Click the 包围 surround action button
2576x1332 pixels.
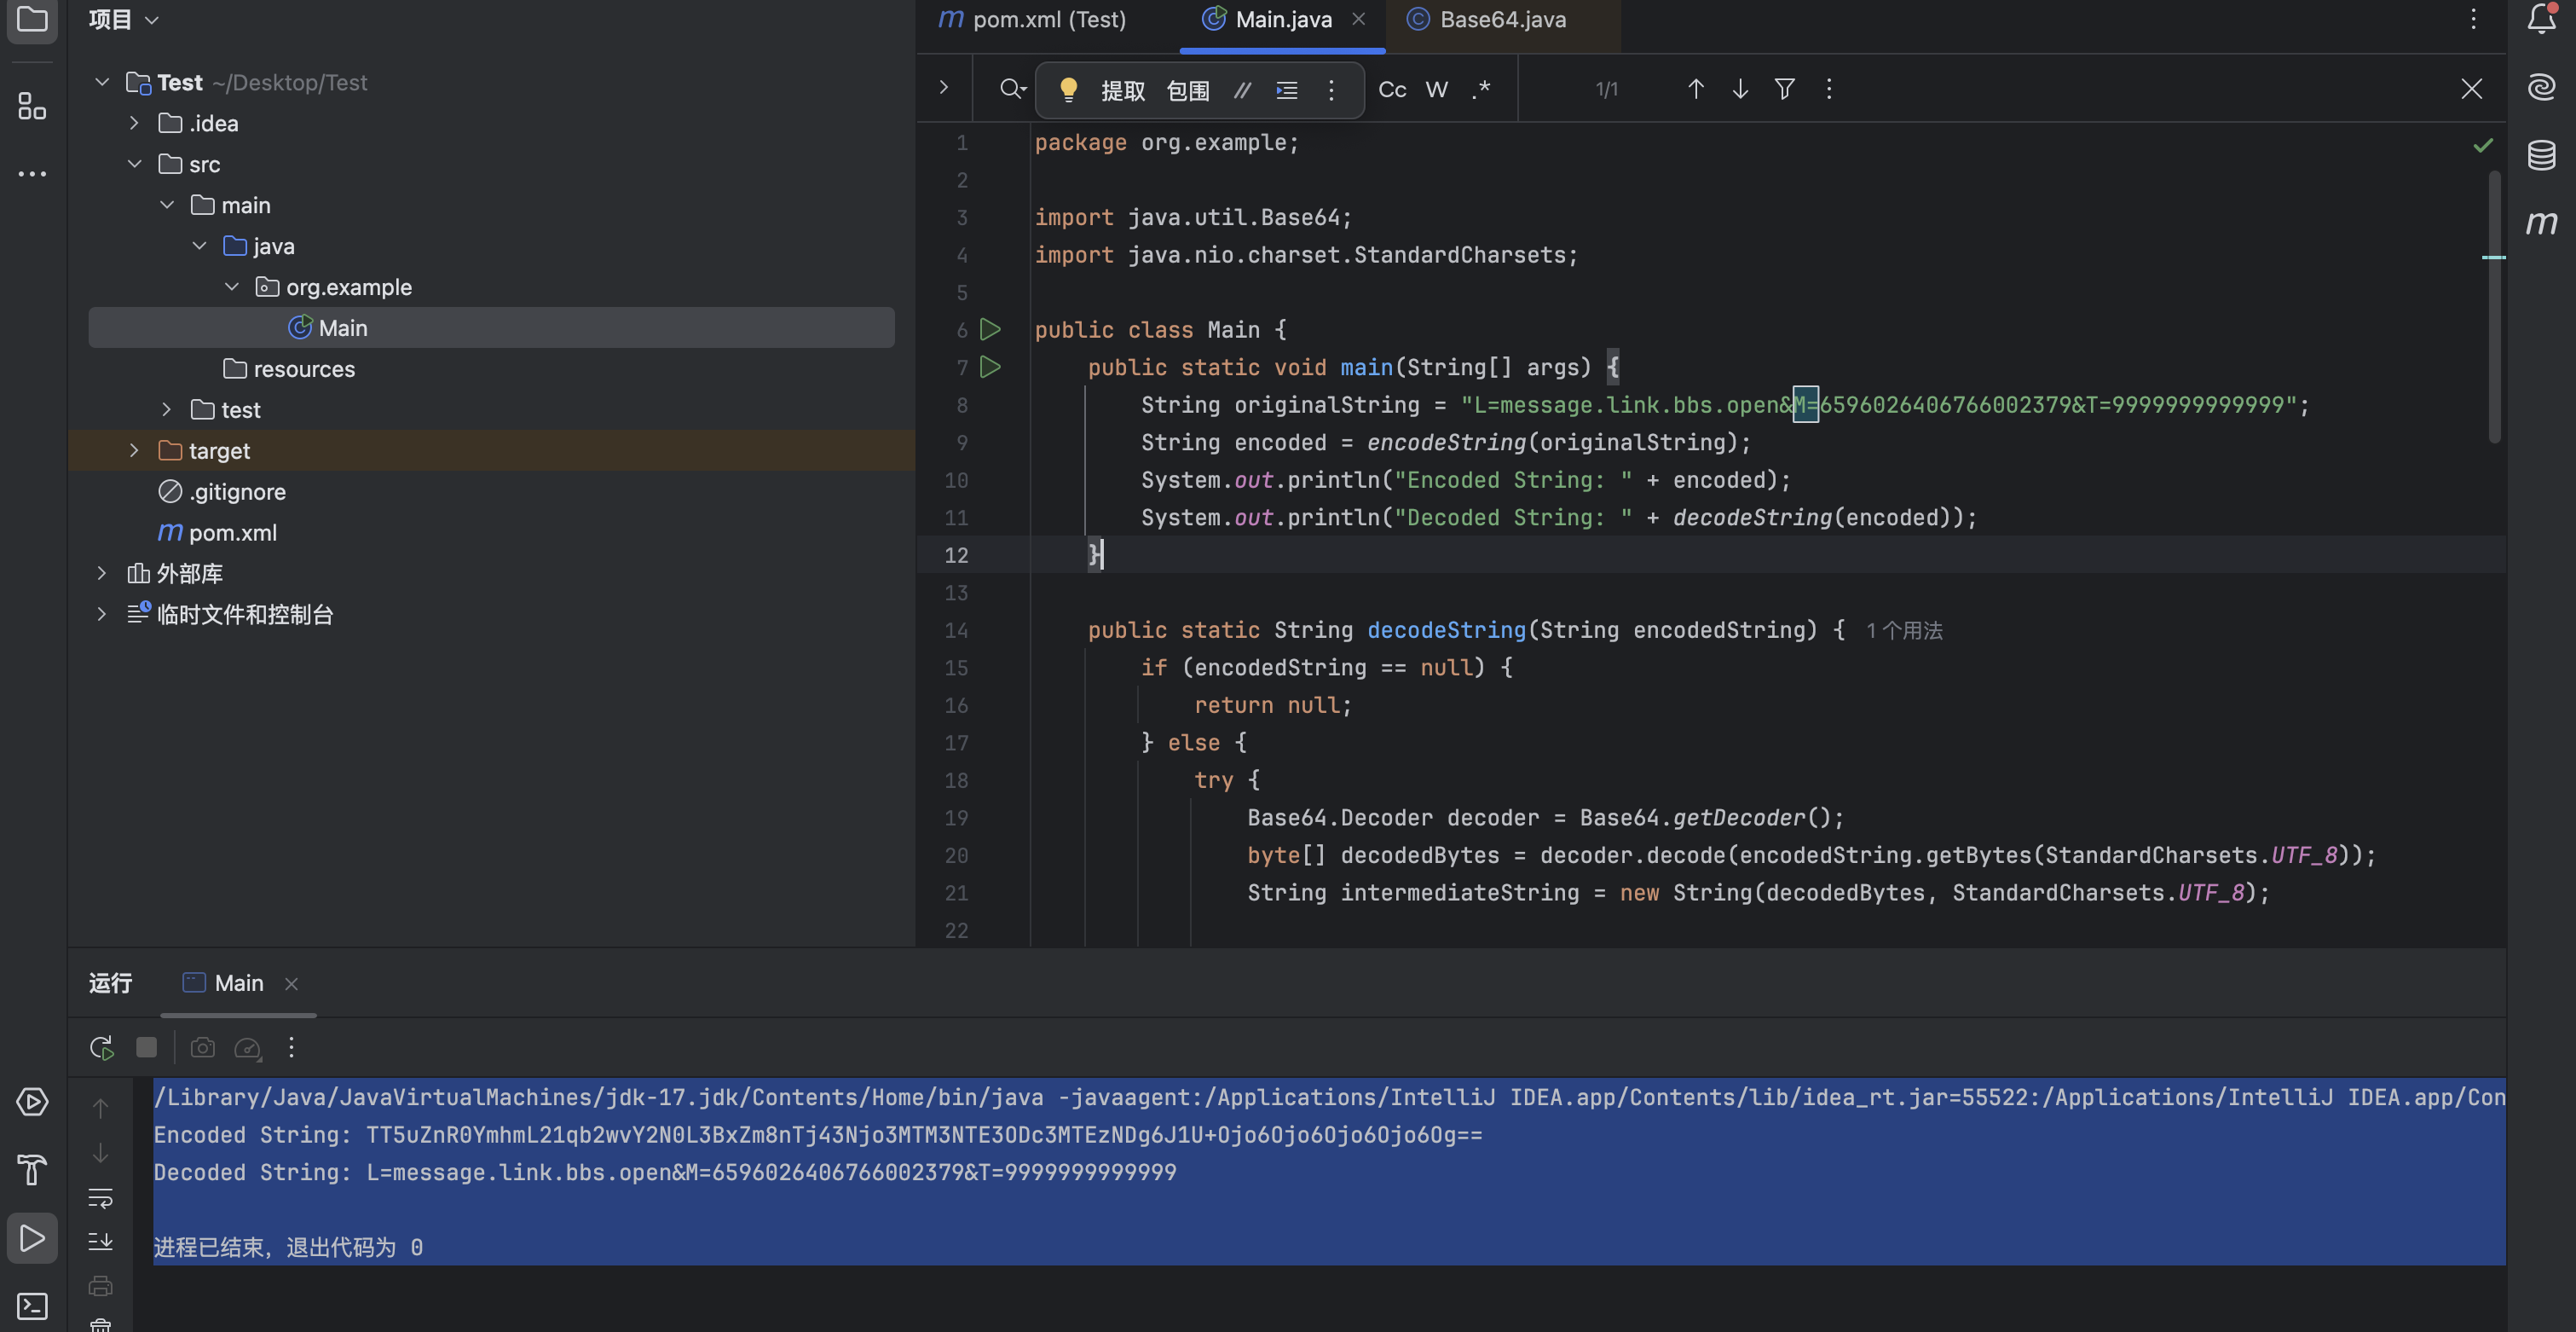coord(1188,91)
